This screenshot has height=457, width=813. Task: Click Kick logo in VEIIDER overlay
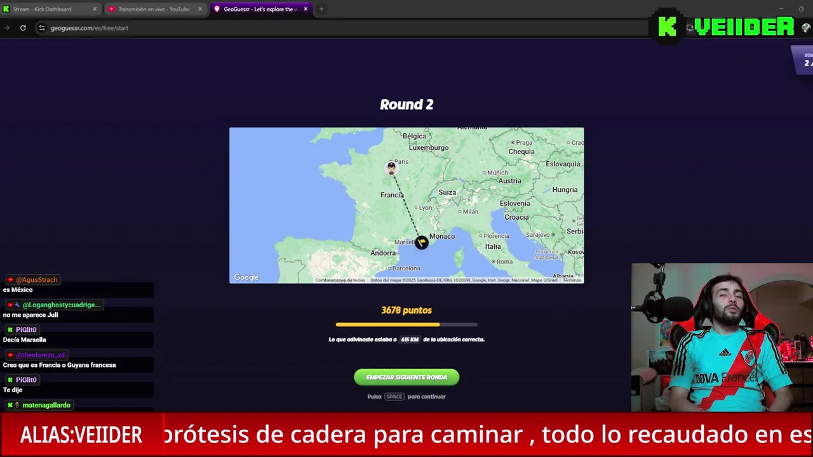point(667,26)
